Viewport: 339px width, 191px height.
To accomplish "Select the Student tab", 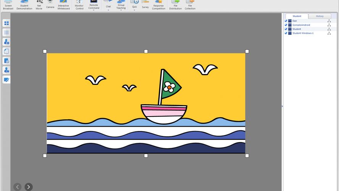I will (x=297, y=16).
